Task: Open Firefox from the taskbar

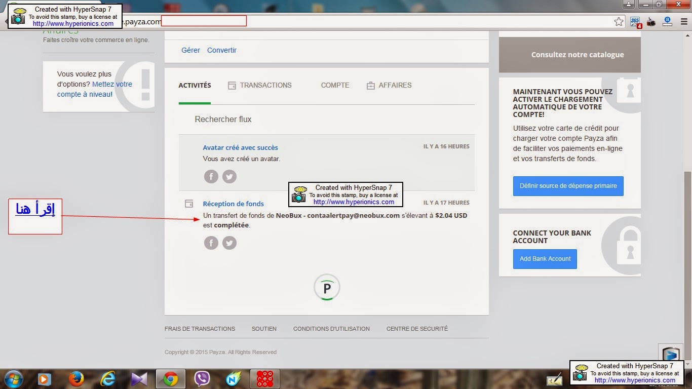Action: 76,379
